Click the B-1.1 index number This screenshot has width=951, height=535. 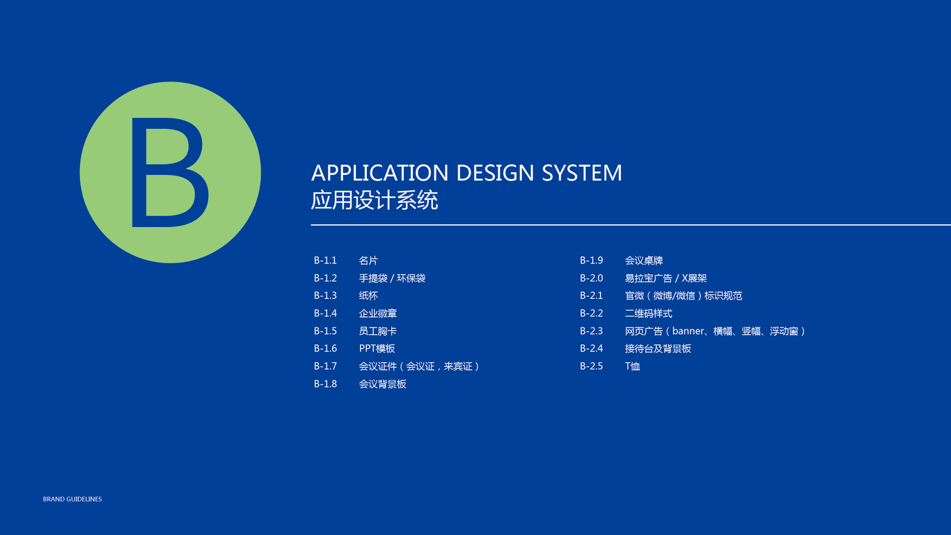325,261
